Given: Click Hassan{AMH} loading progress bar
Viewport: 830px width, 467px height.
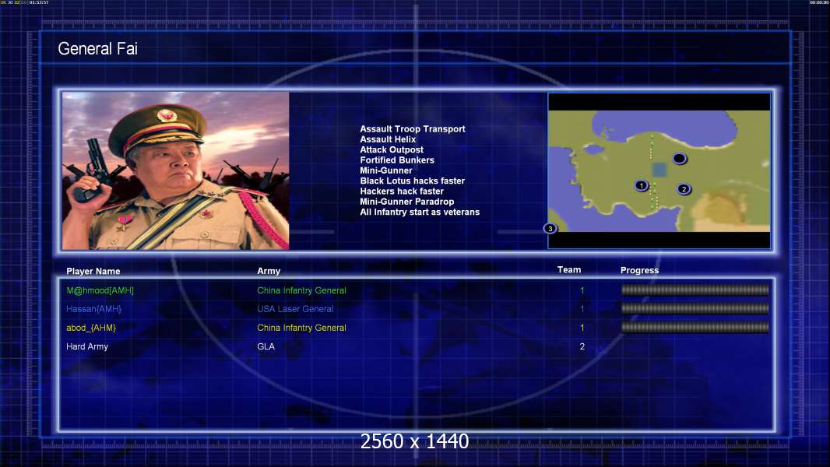Looking at the screenshot, I should (695, 308).
